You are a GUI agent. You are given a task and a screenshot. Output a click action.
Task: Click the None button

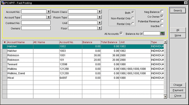(178, 35)
